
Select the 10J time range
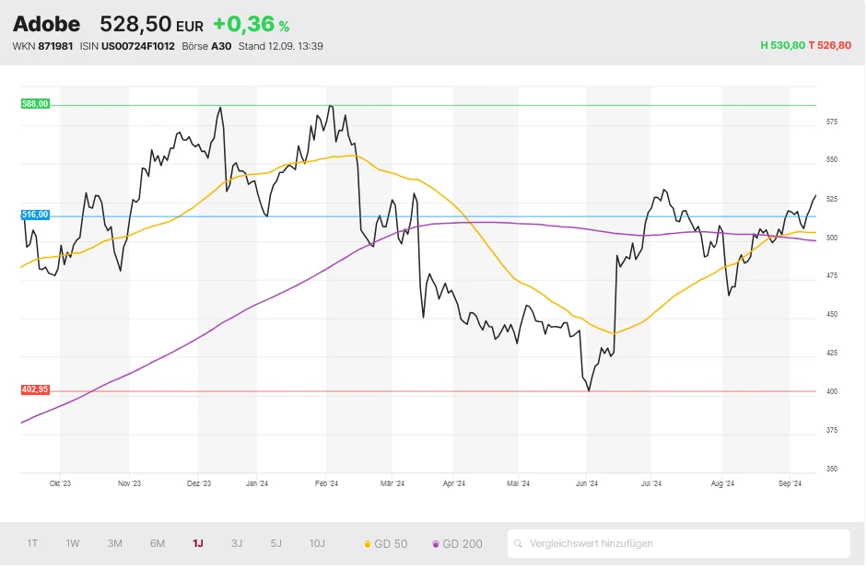317,543
